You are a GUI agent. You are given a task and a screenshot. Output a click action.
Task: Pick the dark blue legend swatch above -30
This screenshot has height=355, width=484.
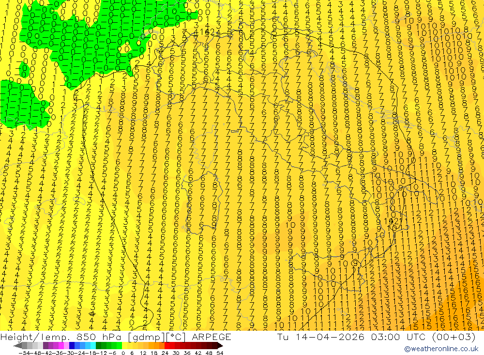pyautogui.click(x=72, y=346)
